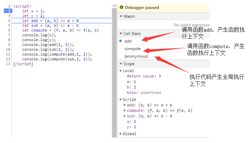Toggle breakpoint on line number 2

(9, 11)
